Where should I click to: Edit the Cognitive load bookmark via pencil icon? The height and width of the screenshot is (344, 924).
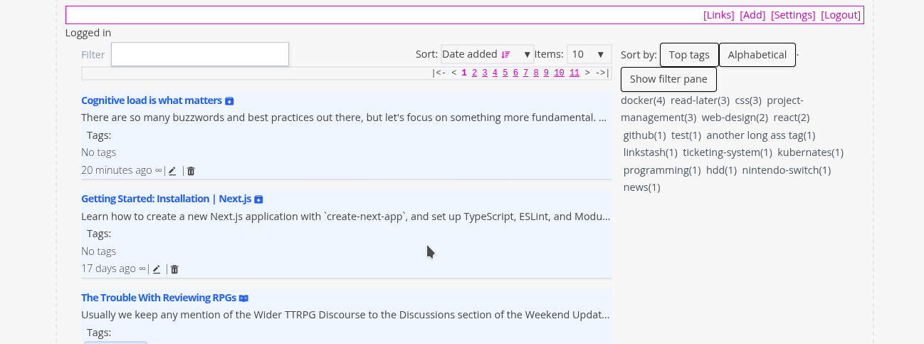pos(172,171)
